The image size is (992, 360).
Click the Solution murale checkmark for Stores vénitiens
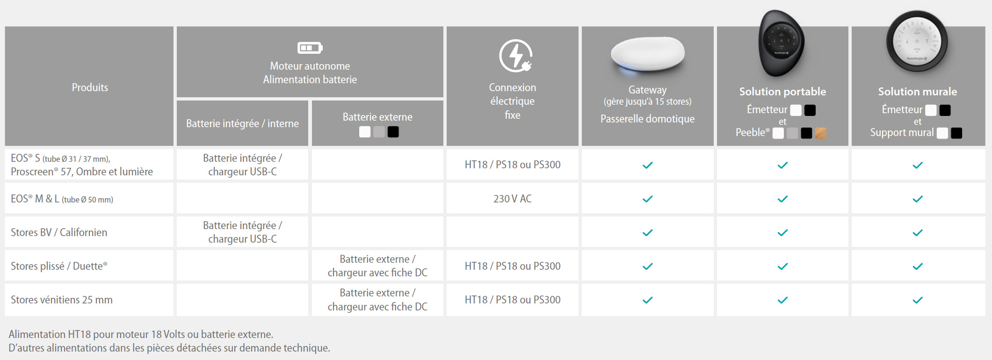pos(918,300)
